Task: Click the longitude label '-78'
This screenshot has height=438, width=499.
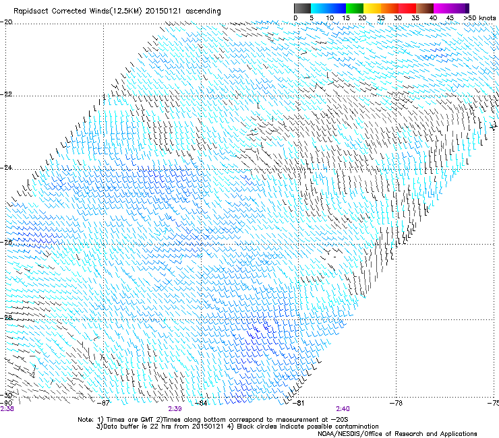Action: coord(396,403)
